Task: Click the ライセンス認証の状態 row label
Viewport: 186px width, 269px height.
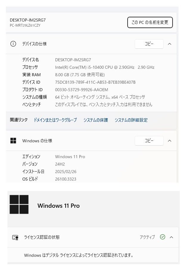Action: pyautogui.click(x=42, y=237)
